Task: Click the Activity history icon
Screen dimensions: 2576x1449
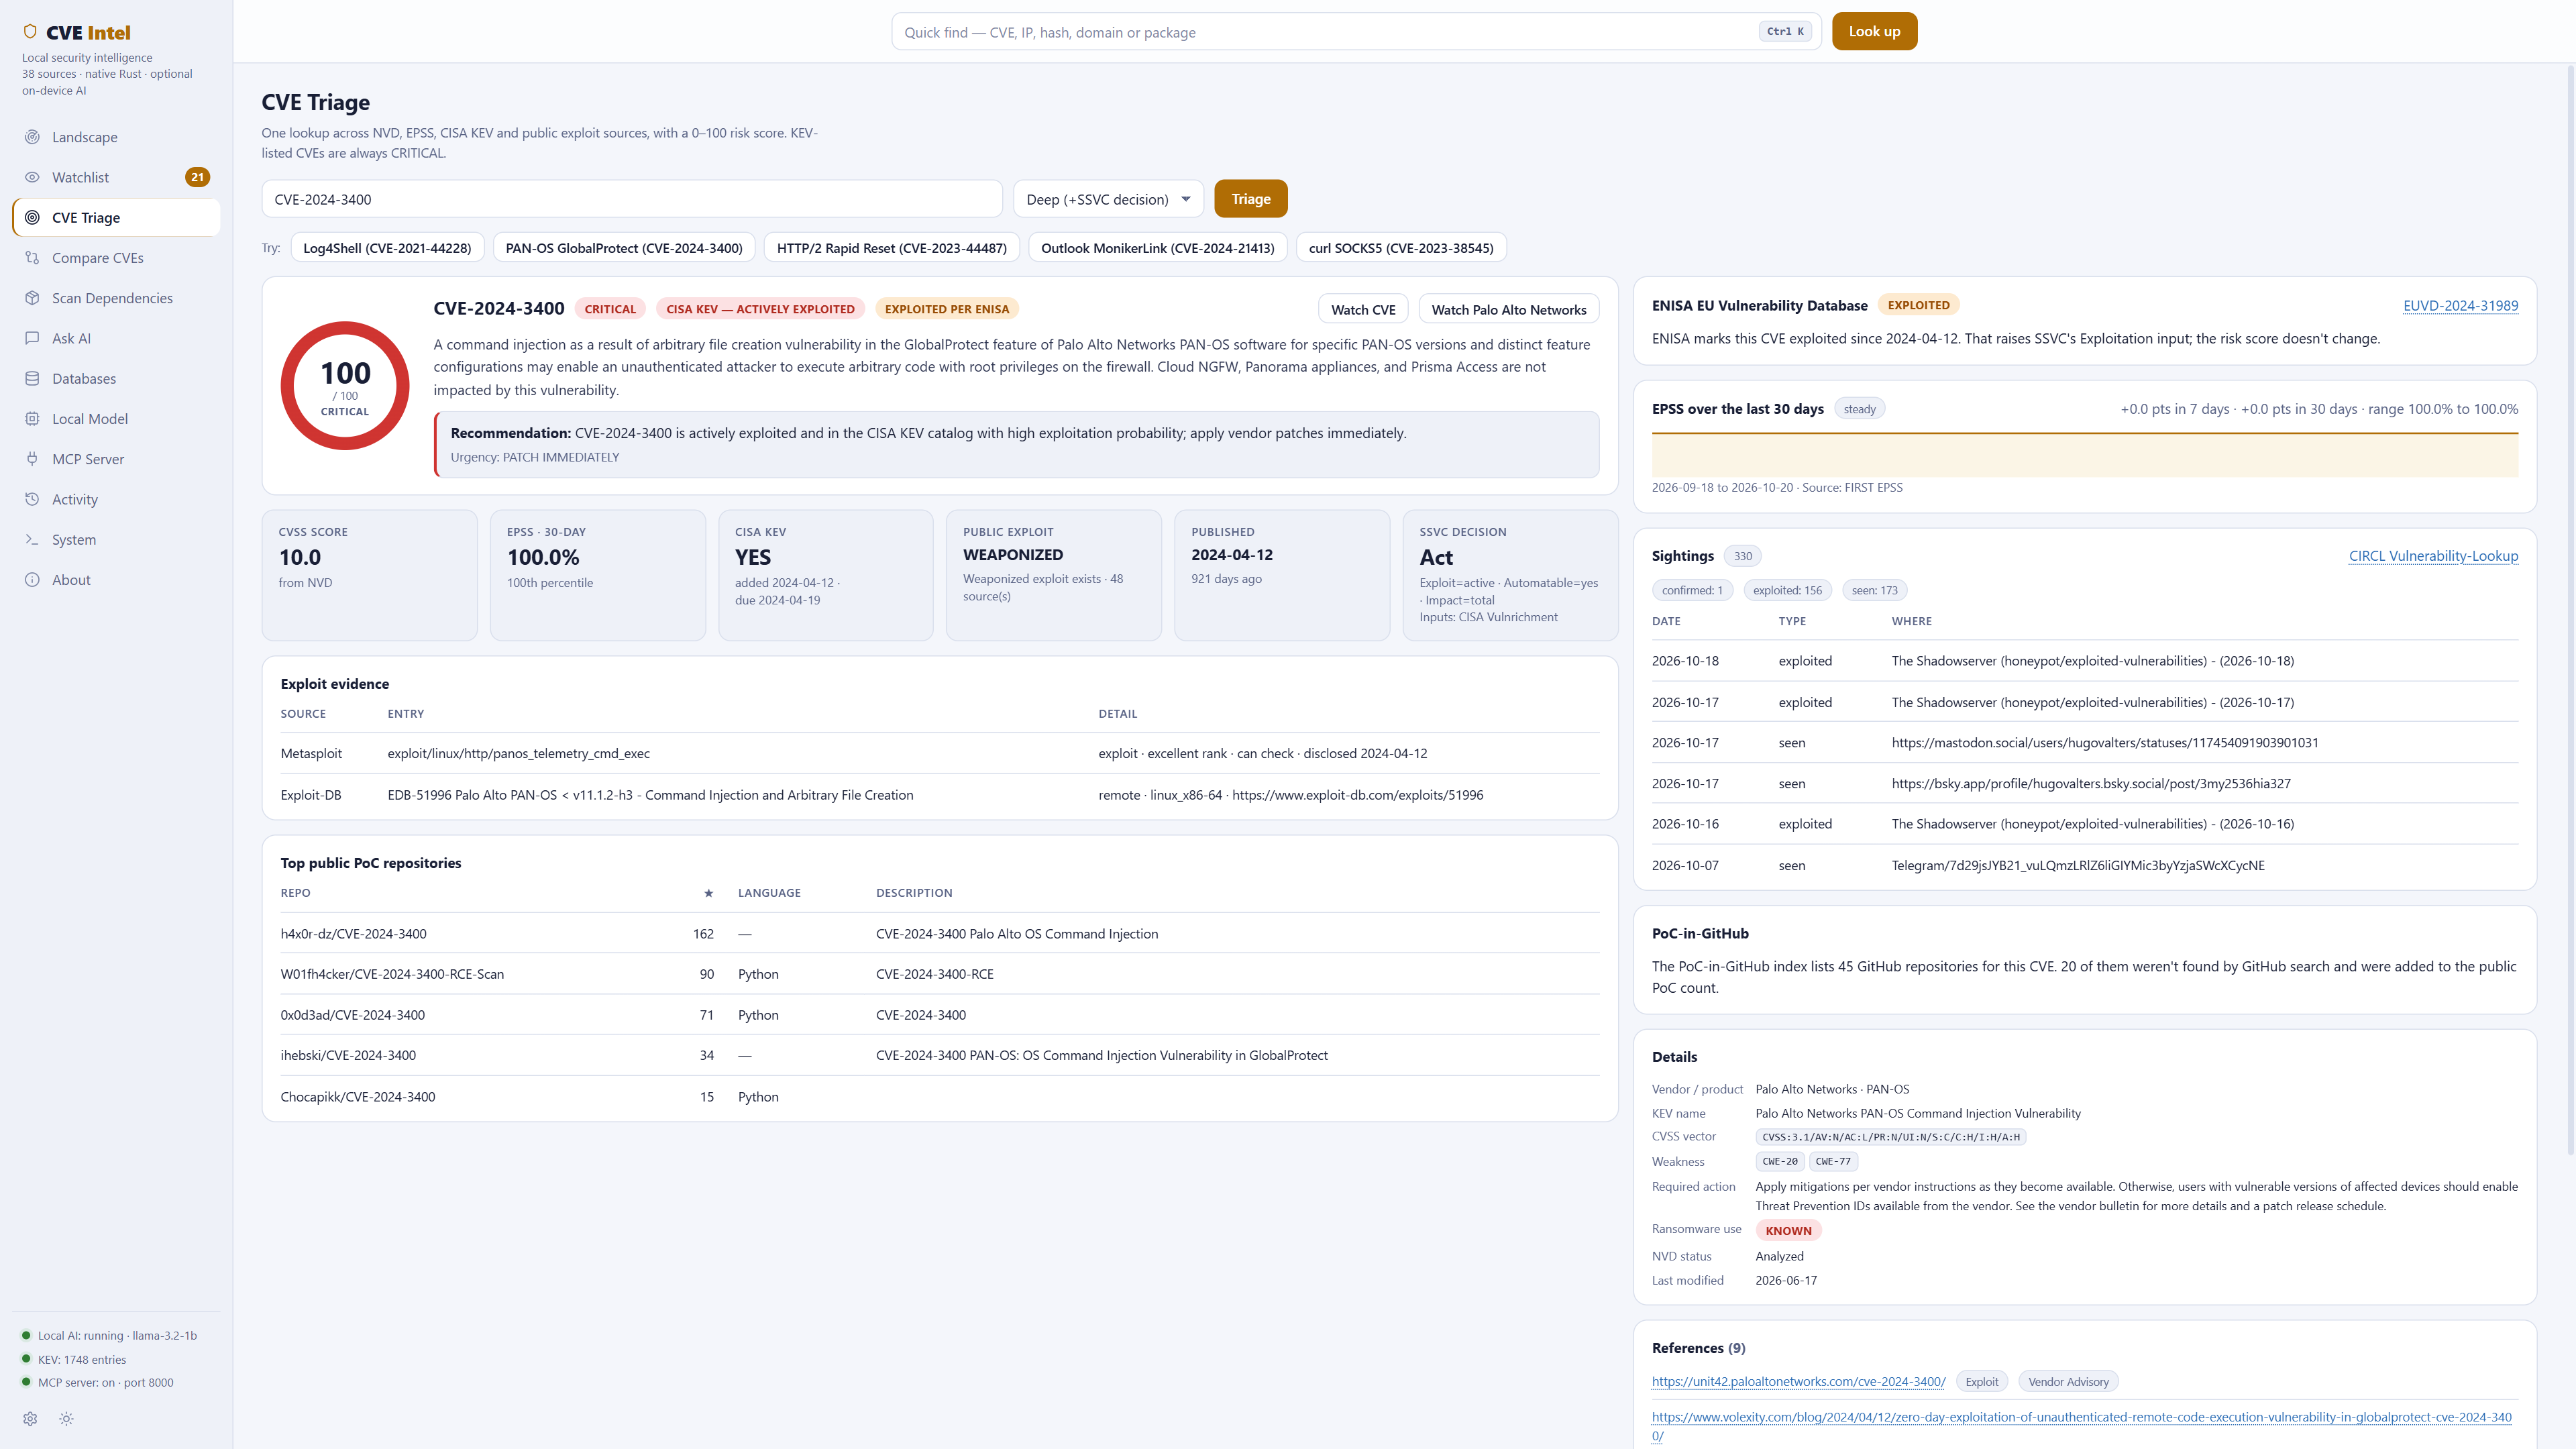Action: (32, 499)
